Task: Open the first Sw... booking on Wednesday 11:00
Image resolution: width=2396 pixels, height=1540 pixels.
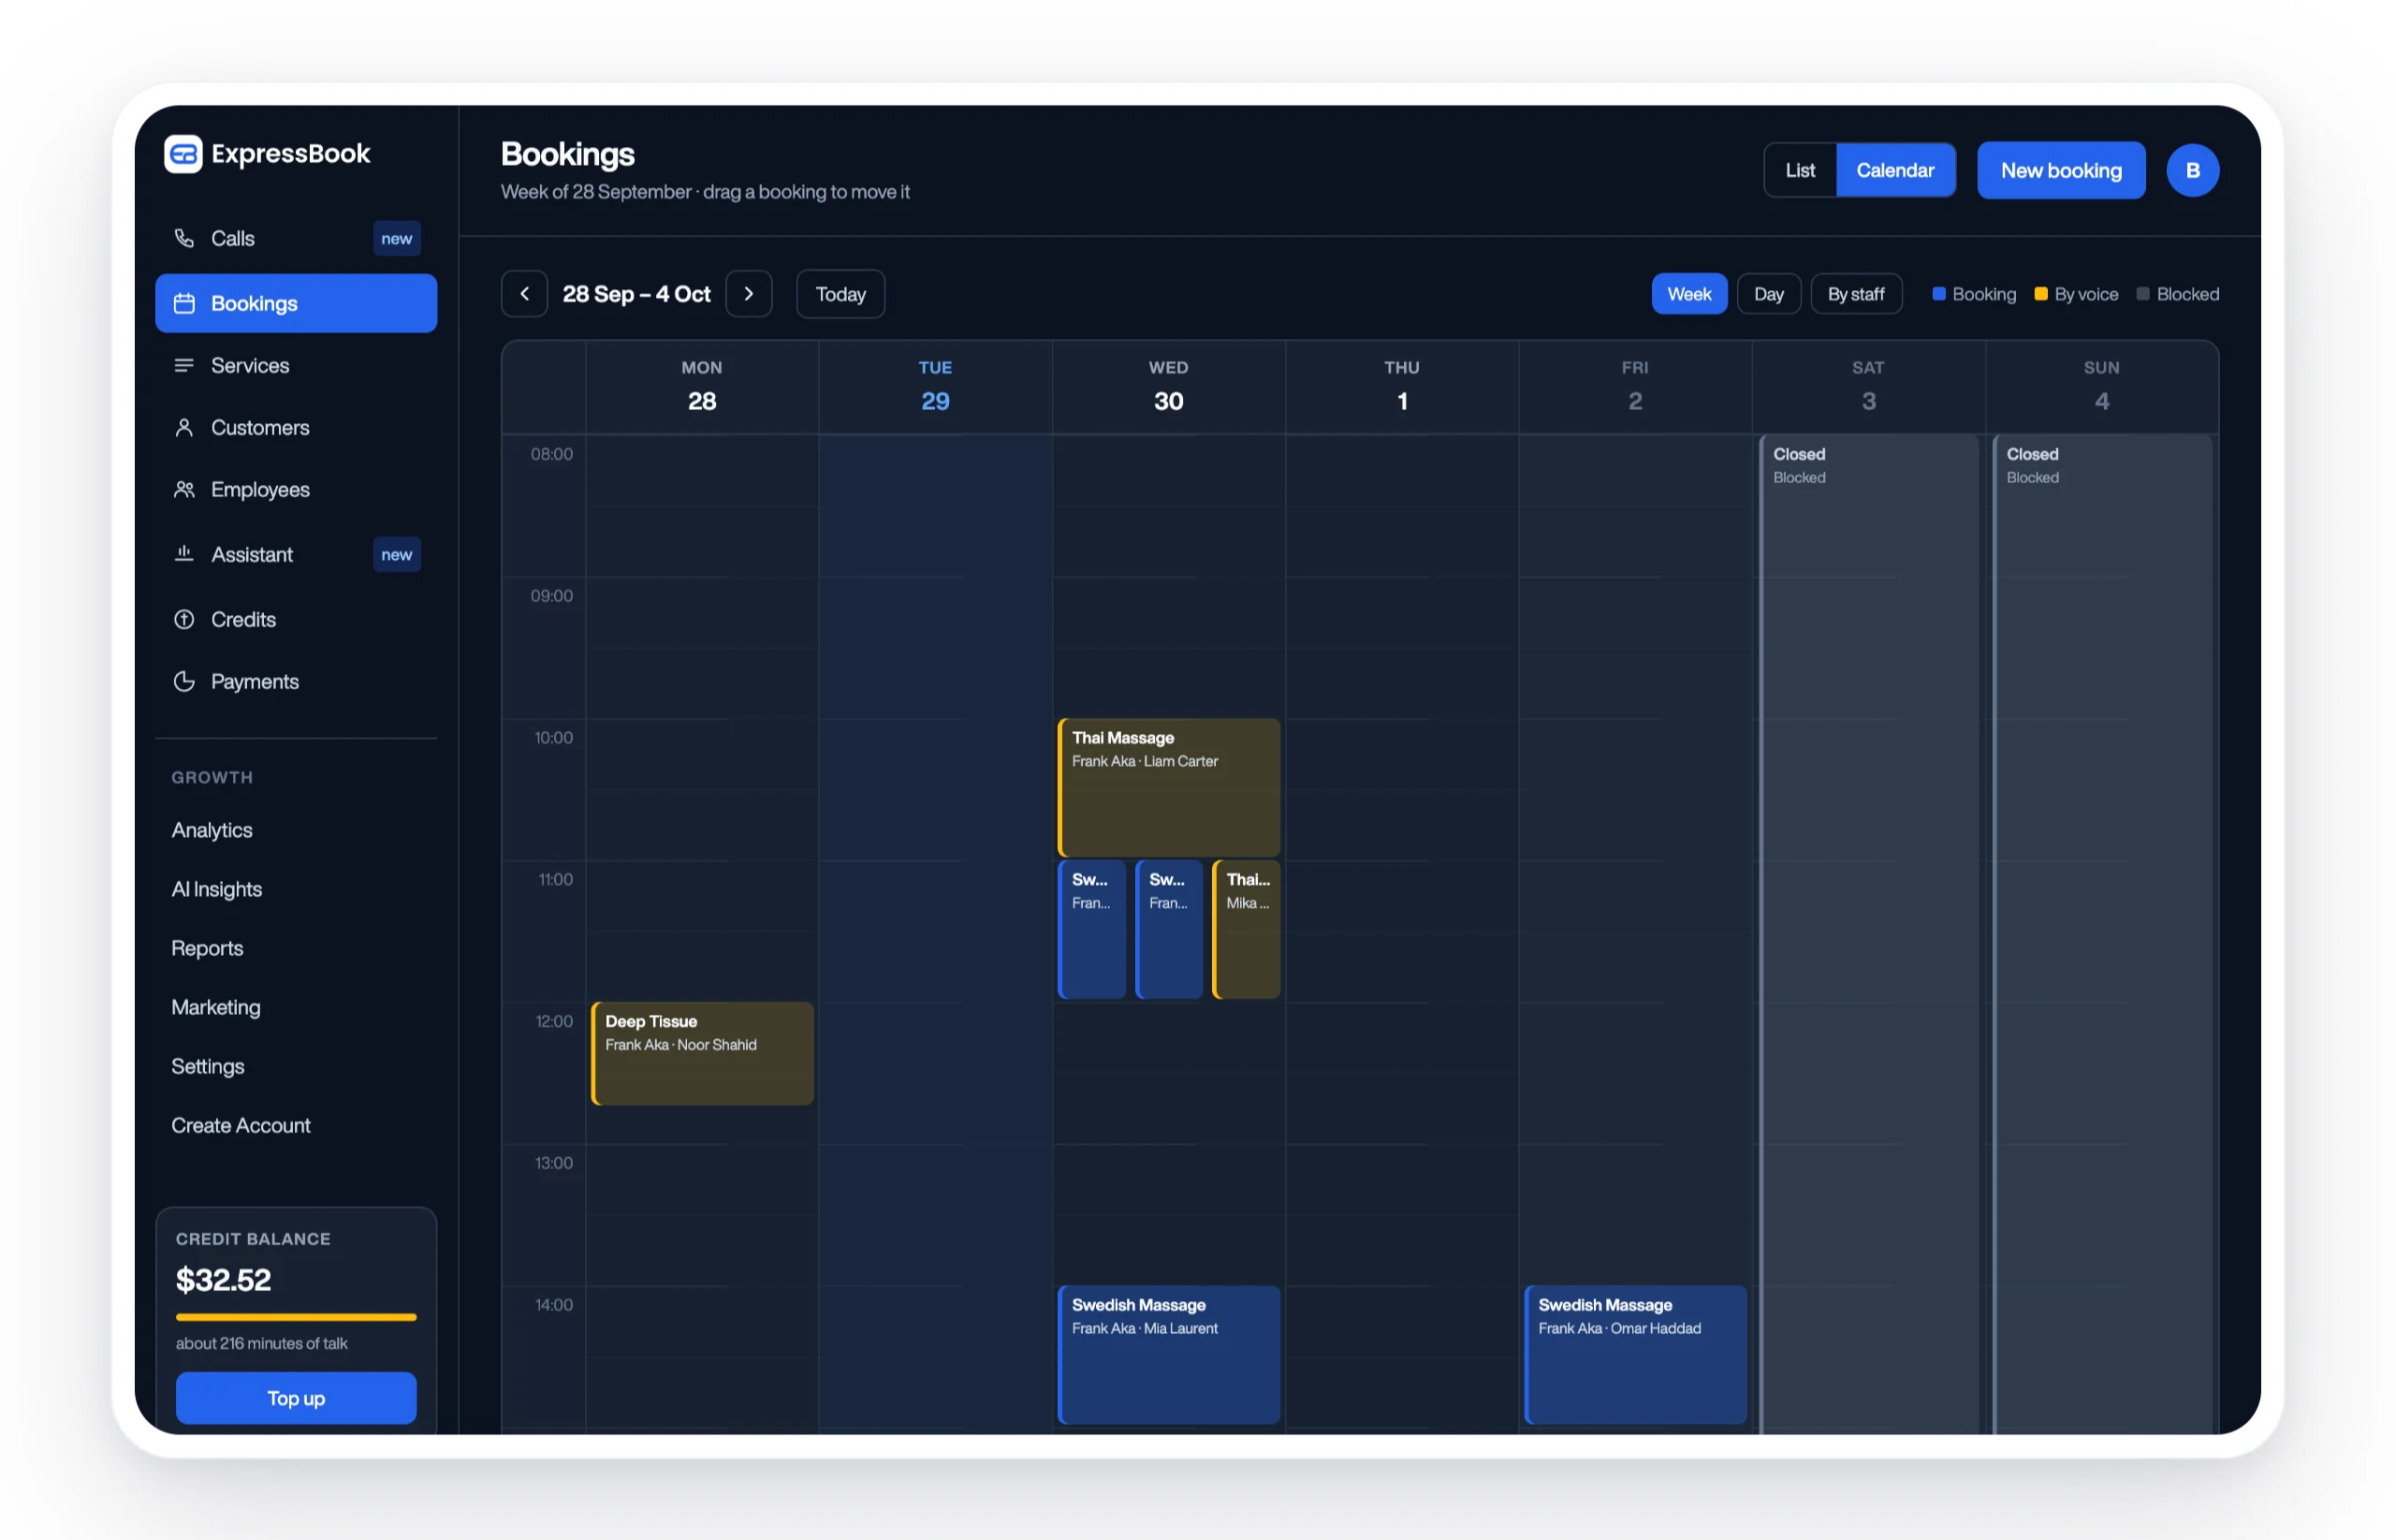Action: tap(1090, 929)
